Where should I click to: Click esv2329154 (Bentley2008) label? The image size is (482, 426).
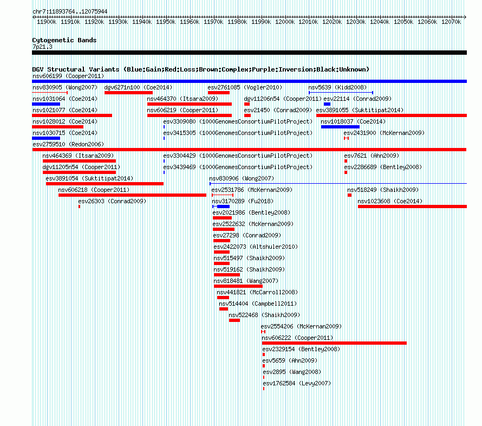(301, 349)
